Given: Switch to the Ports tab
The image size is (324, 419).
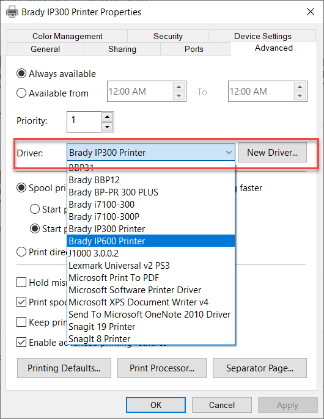Looking at the screenshot, I should pos(194,49).
